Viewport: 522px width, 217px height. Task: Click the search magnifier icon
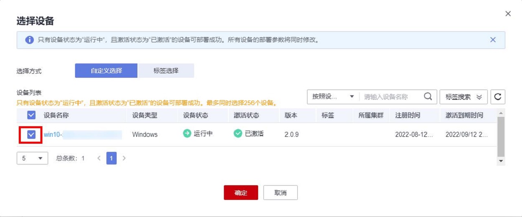pyautogui.click(x=428, y=97)
